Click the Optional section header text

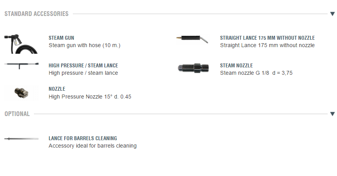click(17, 114)
